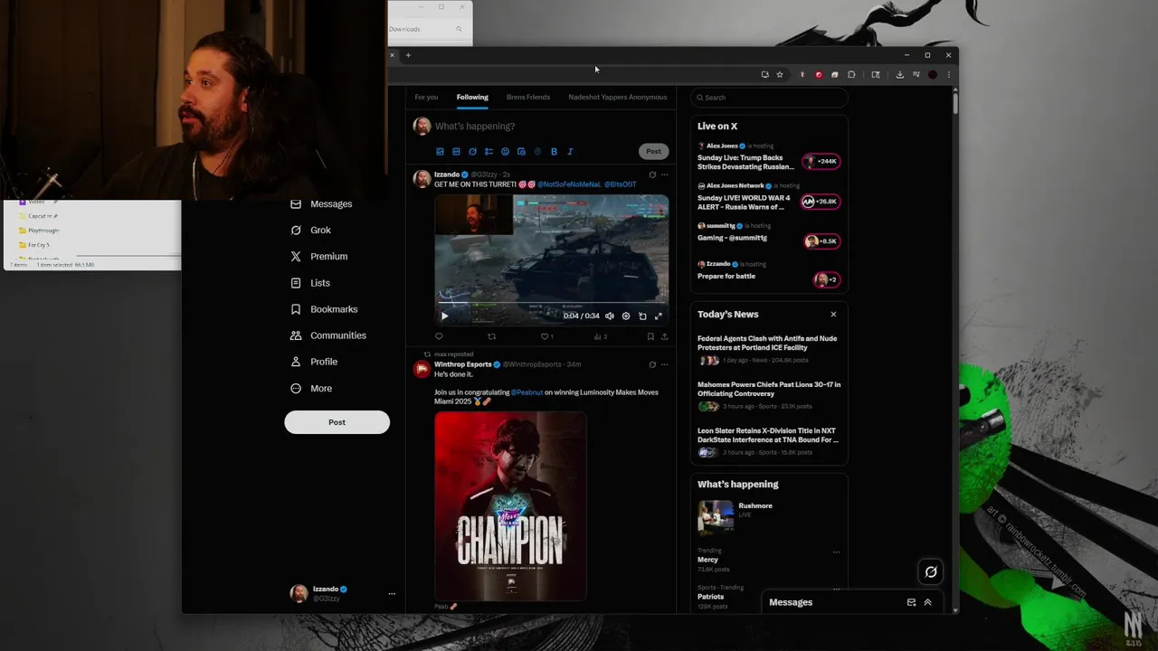Share Izzando's turret post
The image size is (1158, 651).
664,336
